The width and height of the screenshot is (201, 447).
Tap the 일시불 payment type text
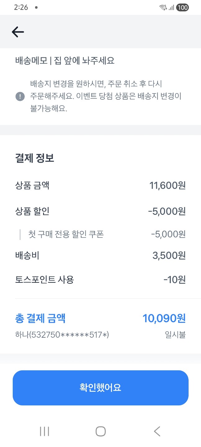point(175,335)
